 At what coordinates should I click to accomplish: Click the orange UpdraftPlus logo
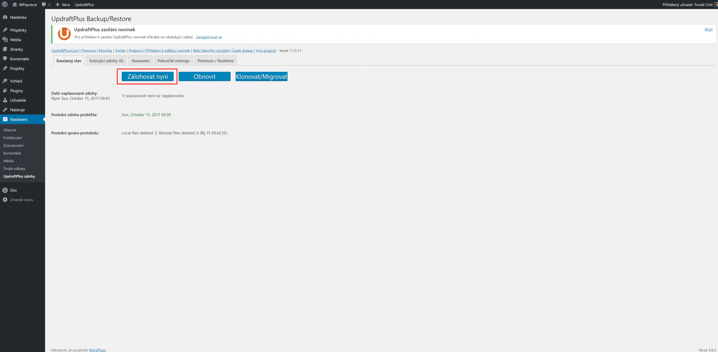click(x=64, y=34)
